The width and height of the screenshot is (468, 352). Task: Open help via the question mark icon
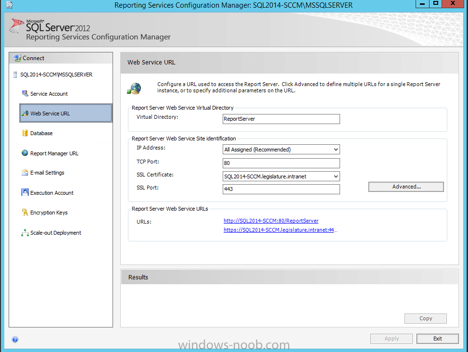[15, 339]
